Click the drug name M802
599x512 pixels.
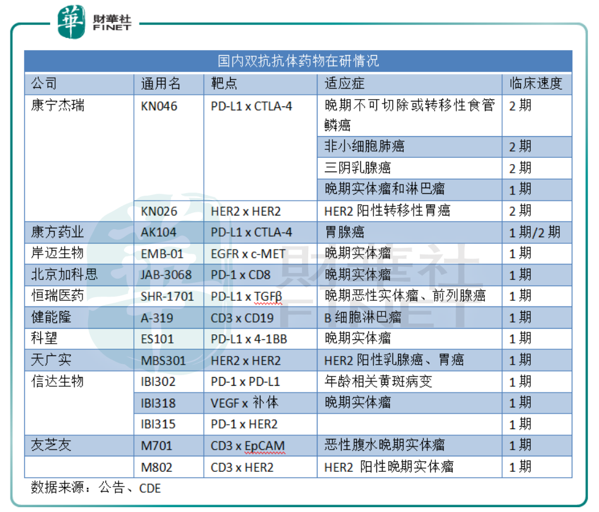[156, 468]
